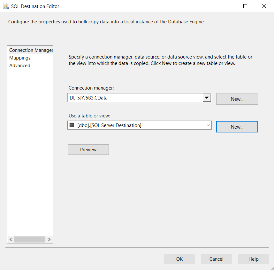Screen dimensions: 274x270
Task: Select the Connection Manager page
Action: click(31, 50)
